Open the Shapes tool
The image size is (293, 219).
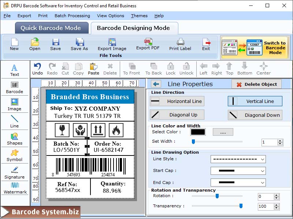pyautogui.click(x=15, y=139)
